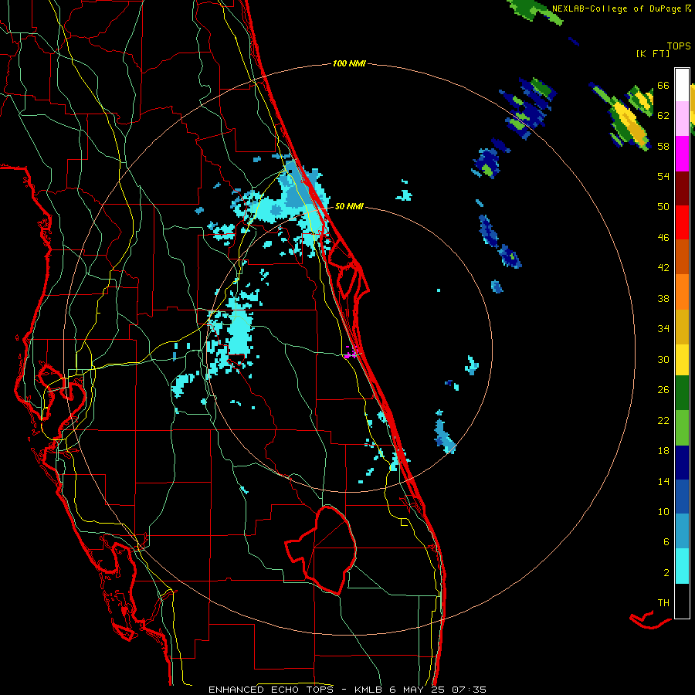Click the cyan legend swatch

(x=682, y=566)
